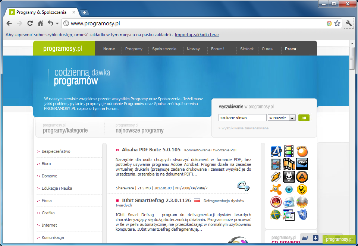The image size is (358, 246).
Task: Open the Praca navigation item
Action: pos(291,49)
